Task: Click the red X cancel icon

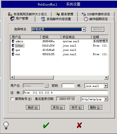Action: pyautogui.click(x=79, y=125)
